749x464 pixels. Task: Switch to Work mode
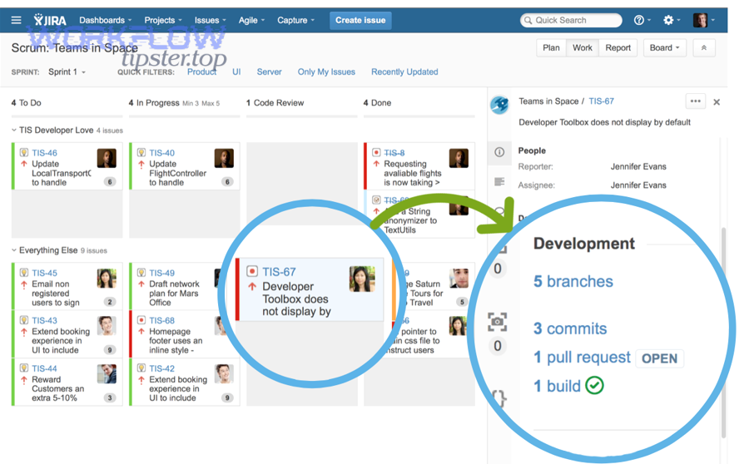tap(583, 47)
